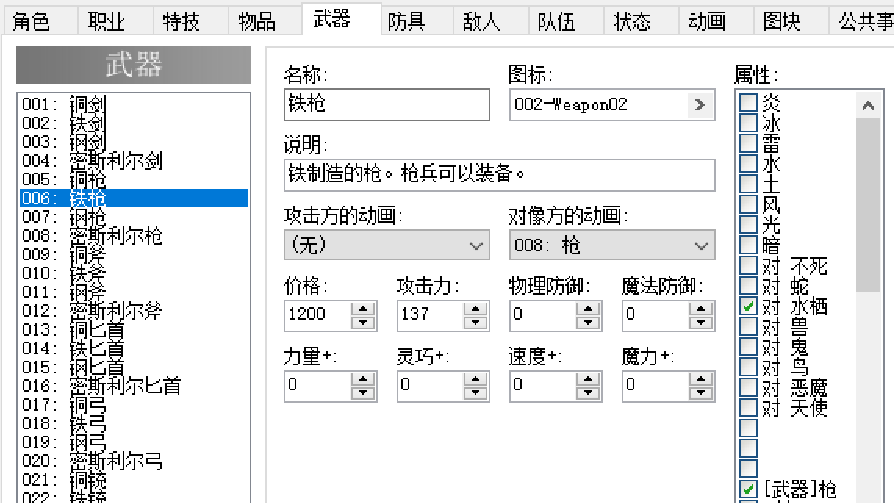The height and width of the screenshot is (503, 894).
Task: Lower 魔力+ with its down arrow
Action: coord(701,393)
